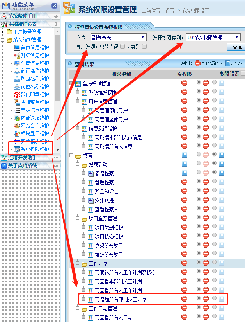Open 系统权限维护 link in sidebar

click(x=35, y=149)
